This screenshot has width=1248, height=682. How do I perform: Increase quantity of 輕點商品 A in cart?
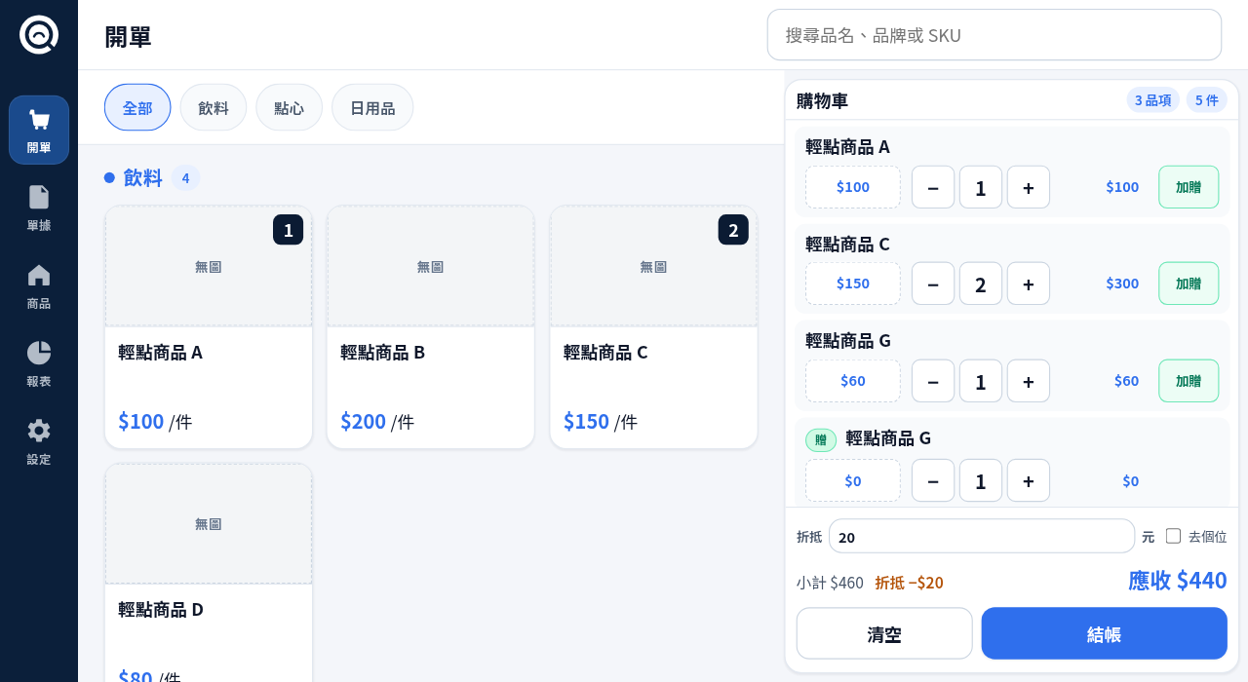click(x=1029, y=187)
